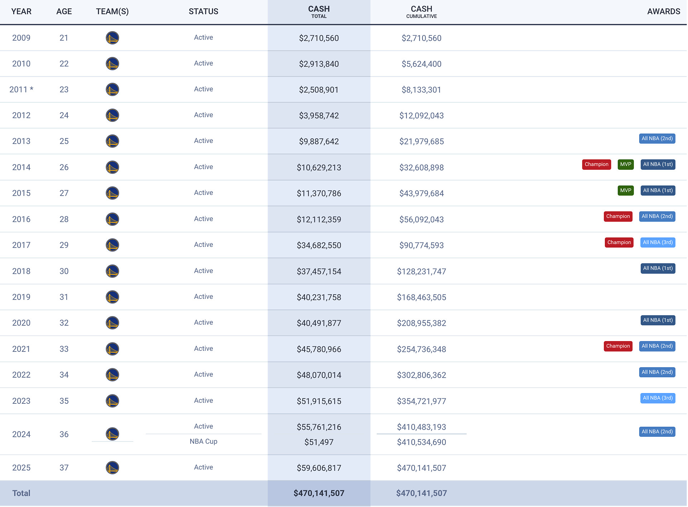
Task: Click the Warriors team logo for 2025
Action: click(112, 468)
